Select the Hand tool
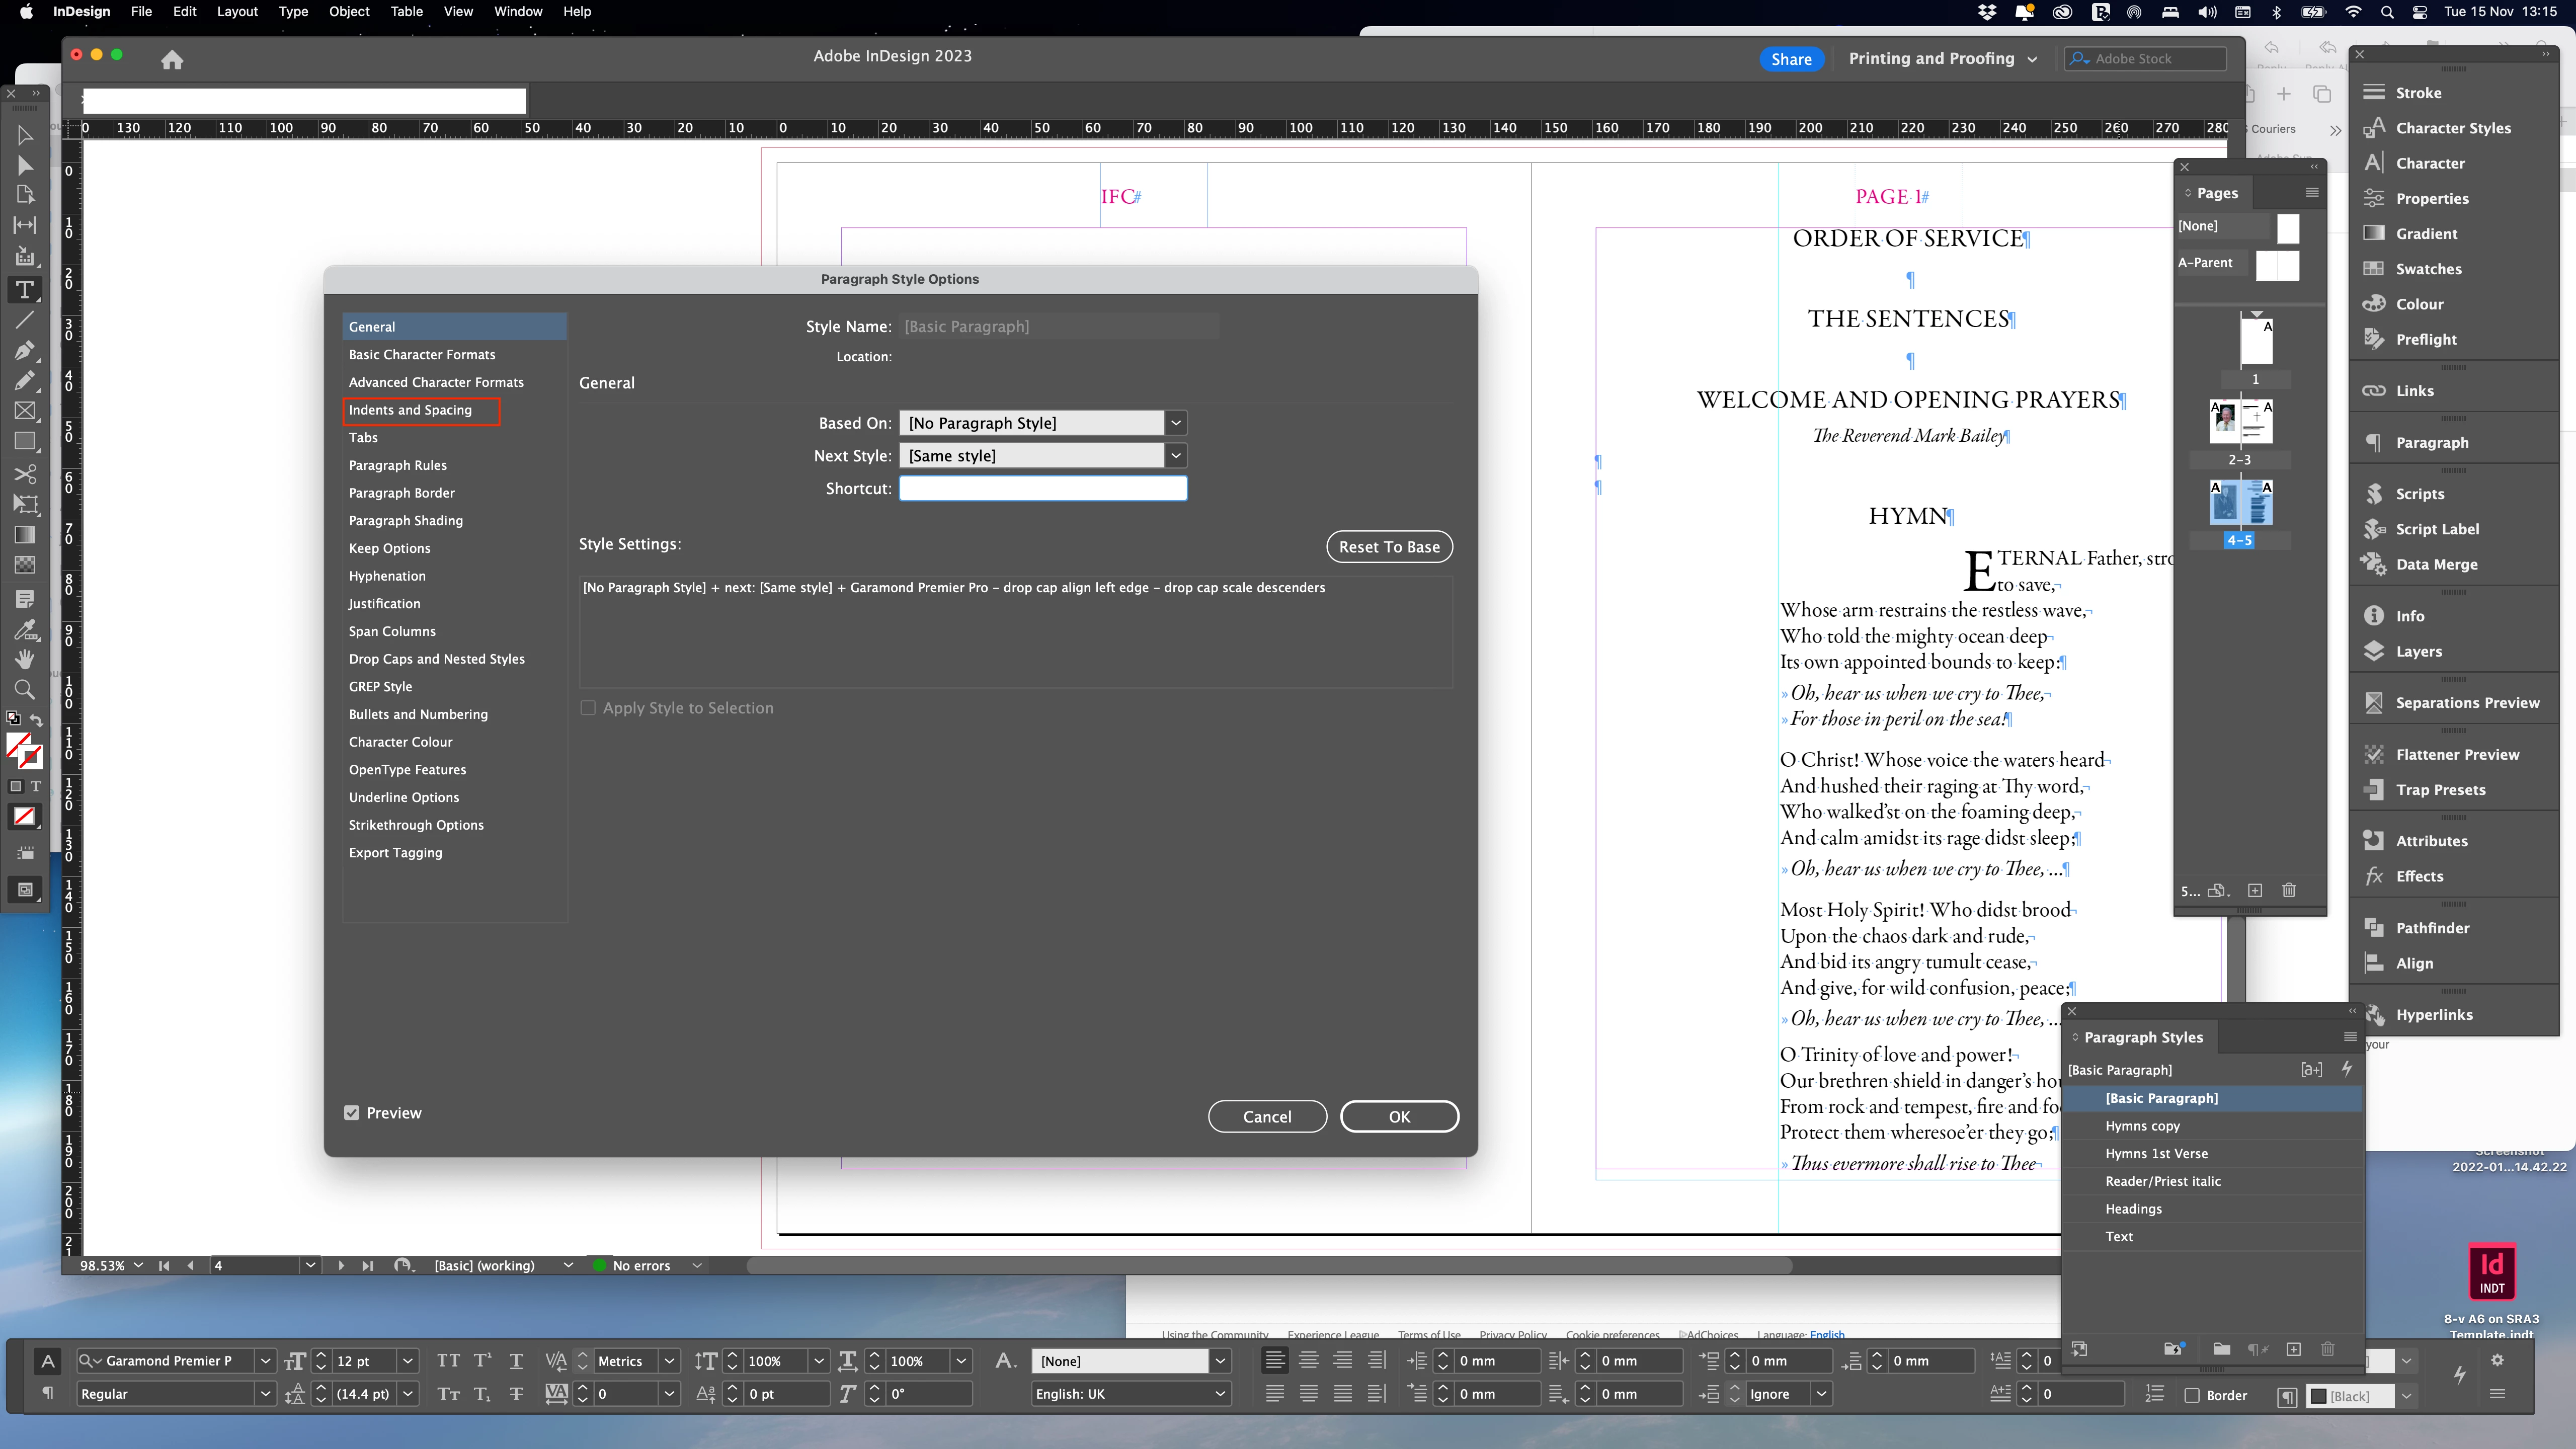This screenshot has height=1449, width=2576. [x=25, y=659]
